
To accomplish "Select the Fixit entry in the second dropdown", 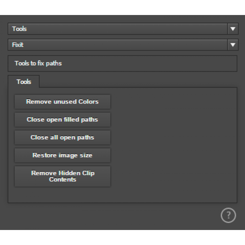I will click(x=123, y=45).
